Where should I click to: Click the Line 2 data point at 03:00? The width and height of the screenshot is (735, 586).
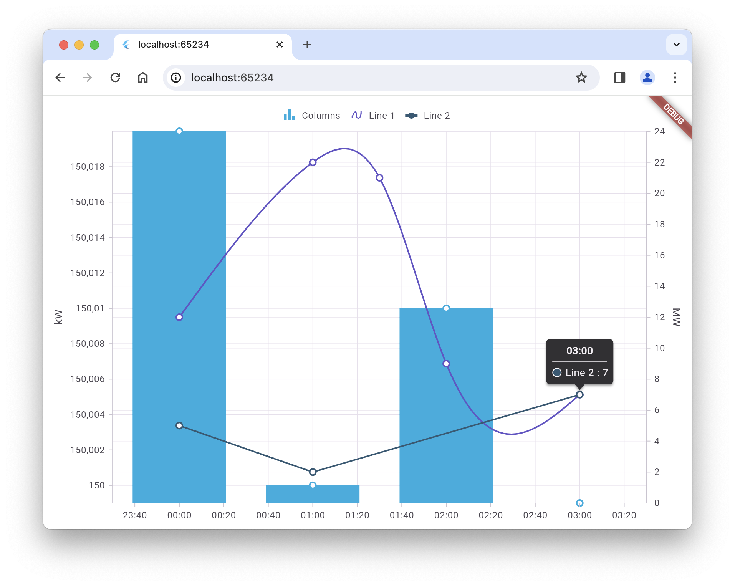click(x=579, y=395)
